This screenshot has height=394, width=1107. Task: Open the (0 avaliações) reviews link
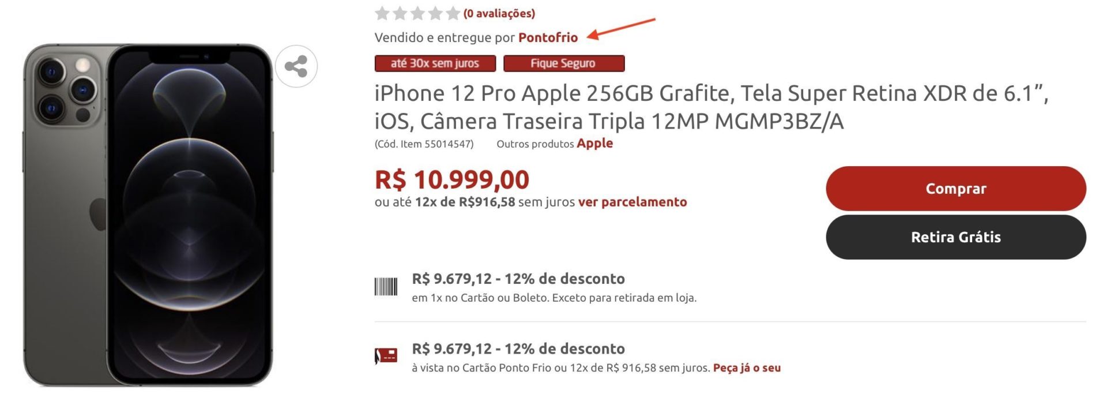[499, 13]
